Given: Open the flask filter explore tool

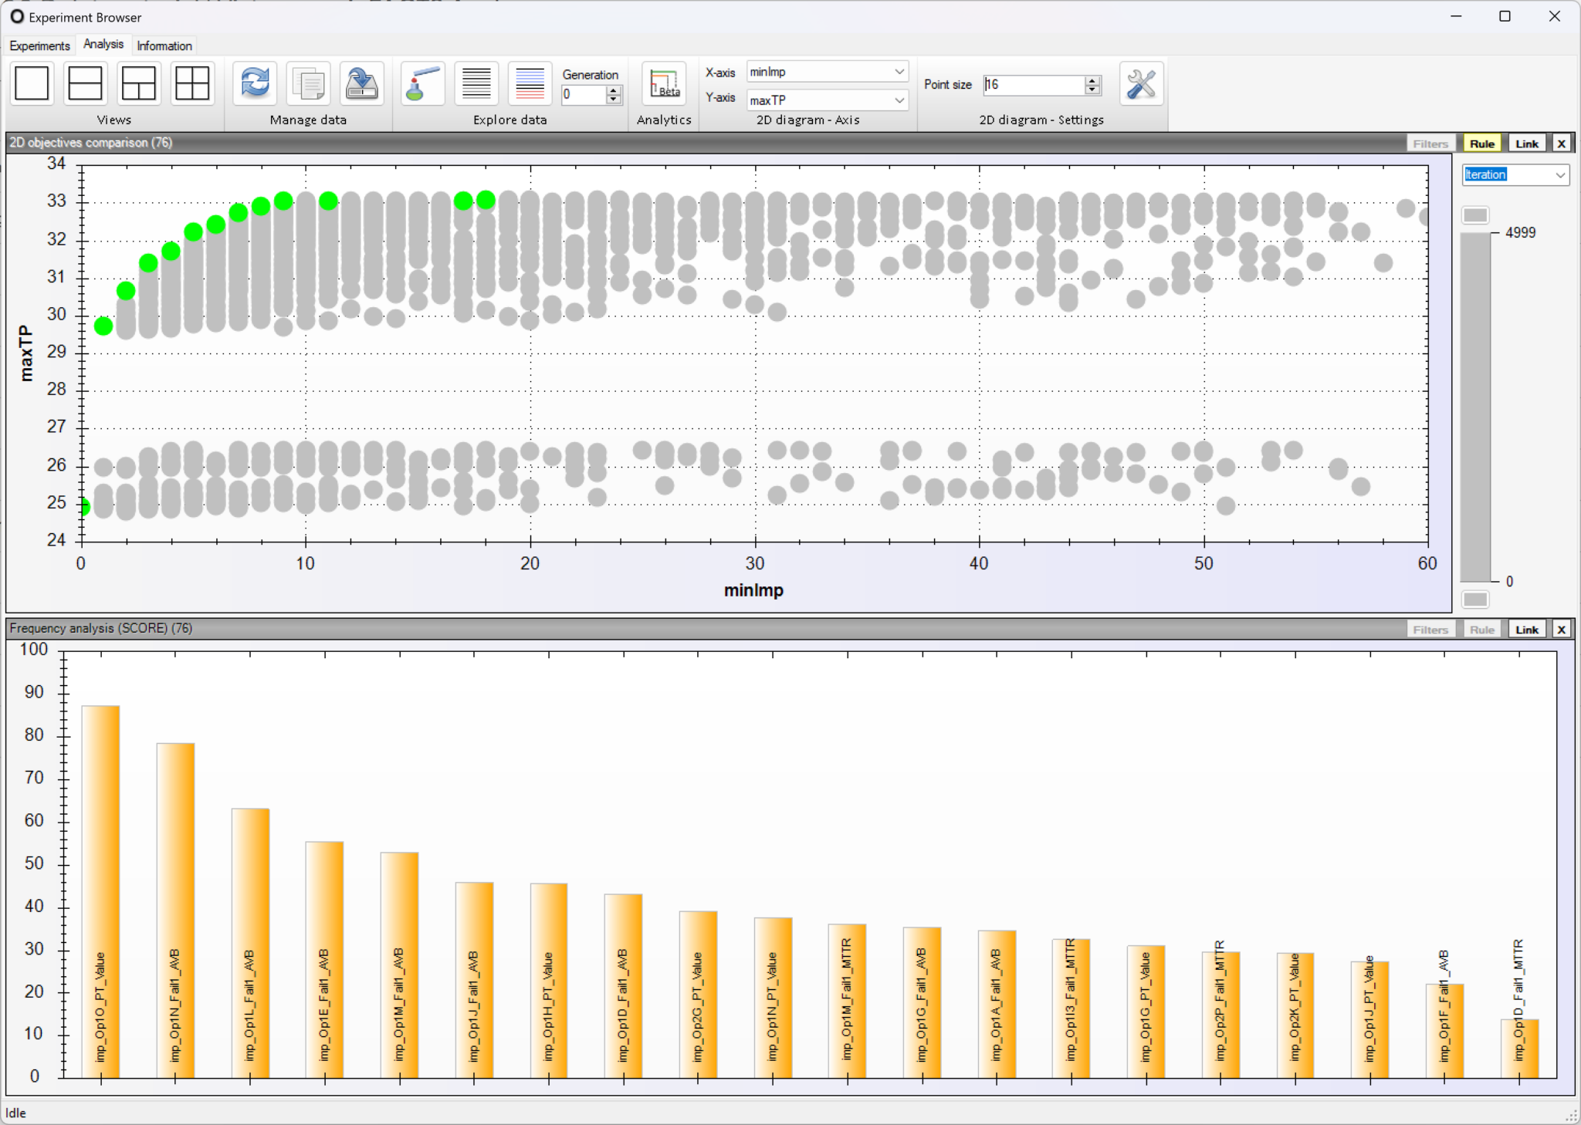Looking at the screenshot, I should pyautogui.click(x=422, y=83).
